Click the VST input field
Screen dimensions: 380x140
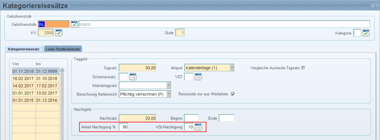(189, 77)
